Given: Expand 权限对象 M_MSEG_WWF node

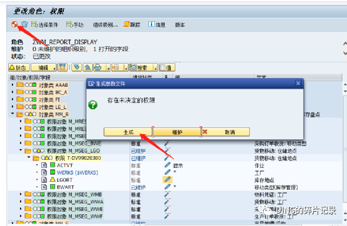Looking at the screenshot, I should [x=21, y=216].
